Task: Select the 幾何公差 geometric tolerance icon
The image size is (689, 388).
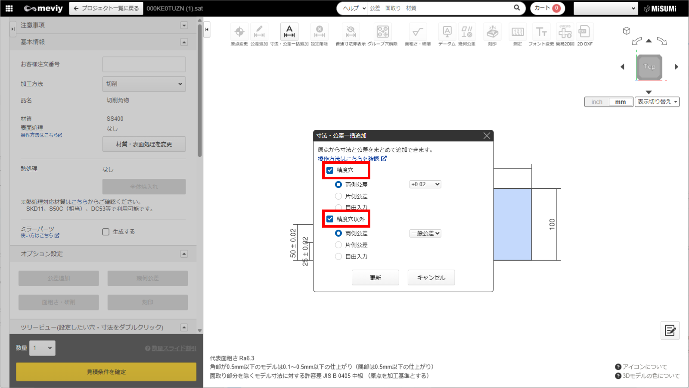Action: coord(467,32)
